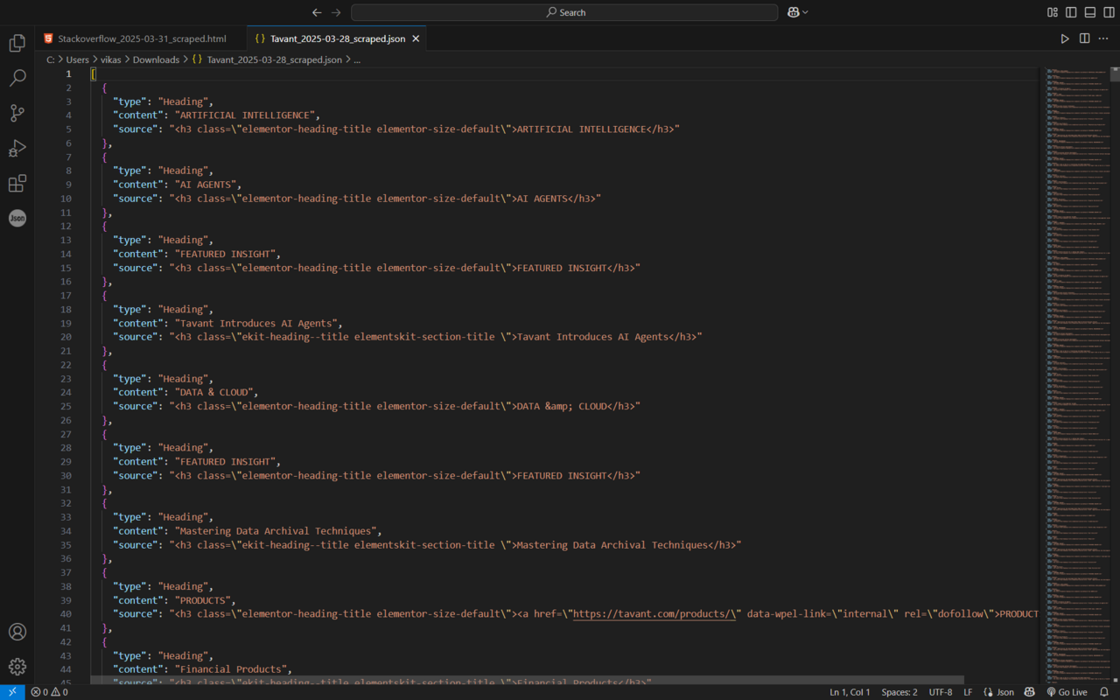Click line number 17 in the gutter
This screenshot has width=1120, height=700.
pyautogui.click(x=66, y=295)
